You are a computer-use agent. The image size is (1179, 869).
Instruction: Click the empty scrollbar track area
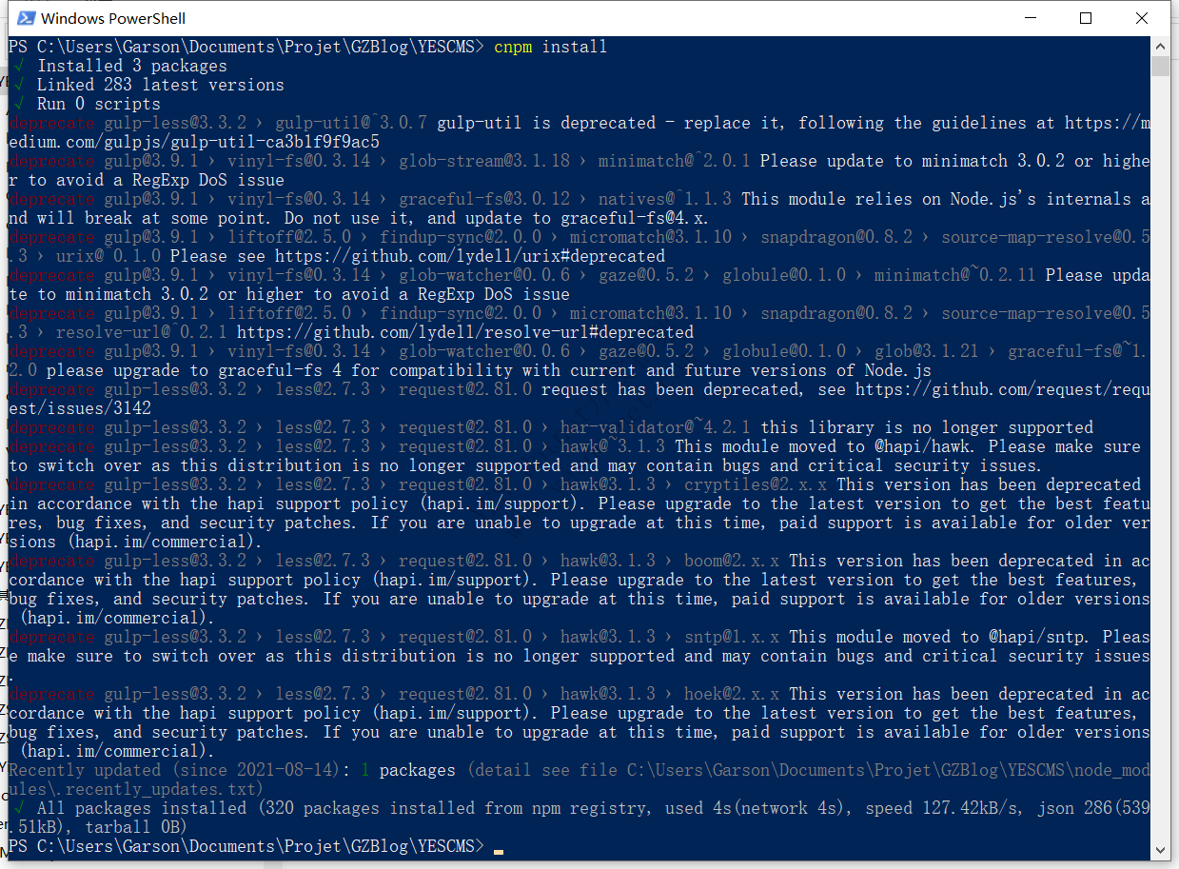click(1160, 457)
